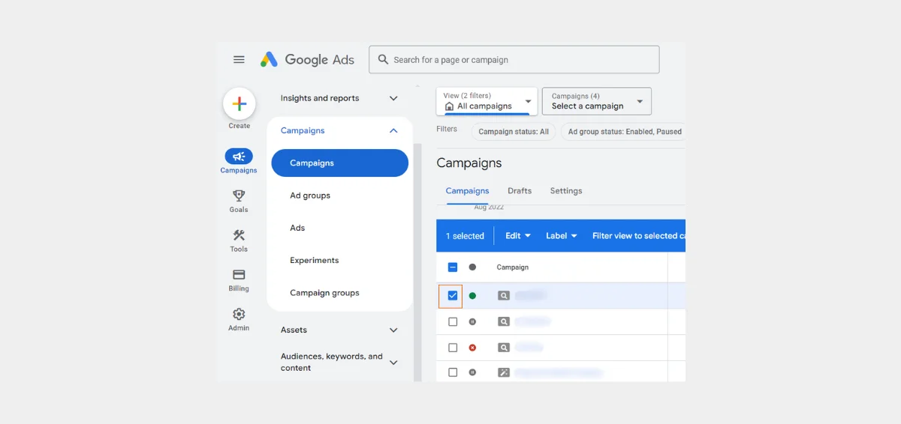The width and height of the screenshot is (901, 424).
Task: Click the paused status icon in second row
Action: pyautogui.click(x=472, y=321)
